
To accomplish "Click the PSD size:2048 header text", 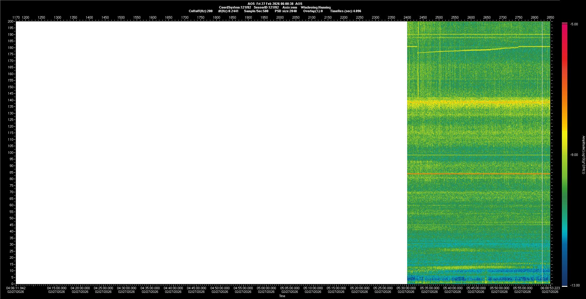I will point(286,11).
